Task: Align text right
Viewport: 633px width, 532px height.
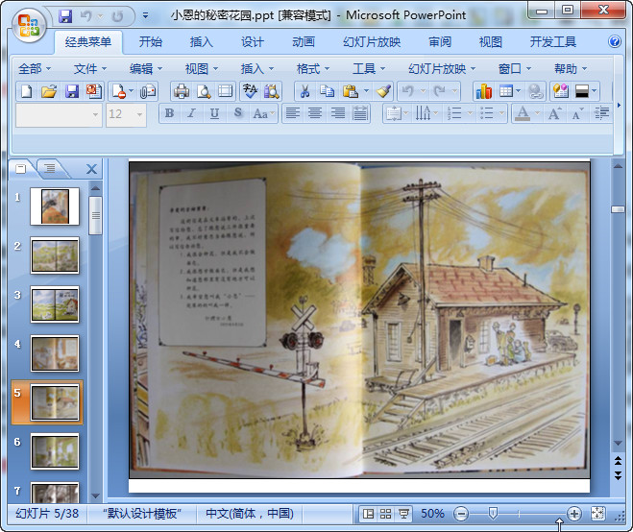Action: (x=337, y=113)
